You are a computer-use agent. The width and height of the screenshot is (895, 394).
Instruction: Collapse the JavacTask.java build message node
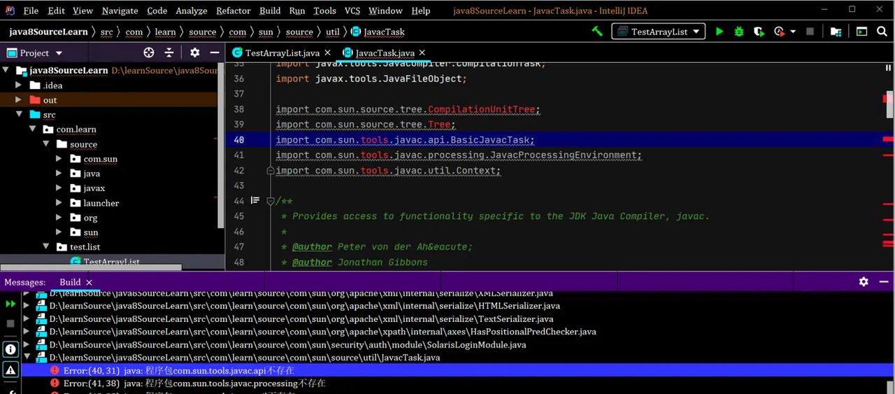tap(27, 358)
